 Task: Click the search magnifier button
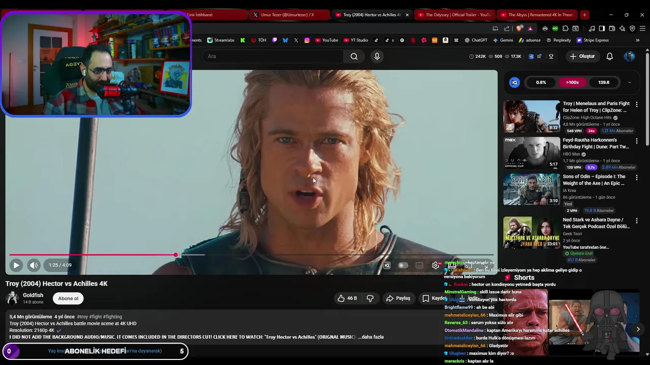(x=354, y=56)
